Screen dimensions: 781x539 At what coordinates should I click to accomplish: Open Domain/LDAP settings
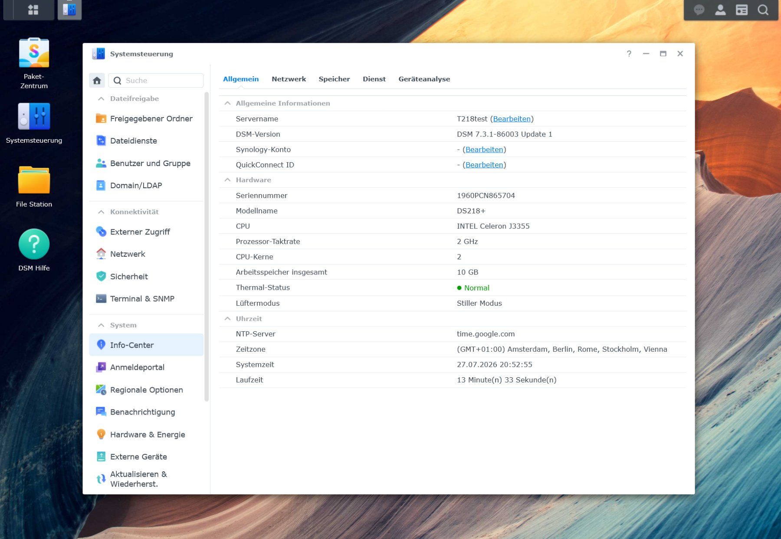[146, 185]
